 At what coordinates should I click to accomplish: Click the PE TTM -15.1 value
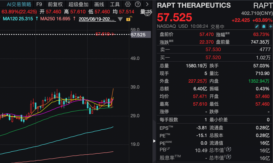(201, 135)
